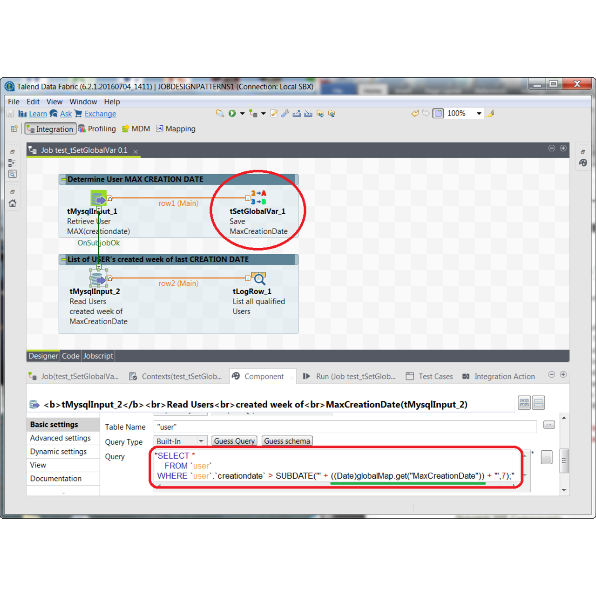Click the redo grey arrow icon

pos(426,113)
